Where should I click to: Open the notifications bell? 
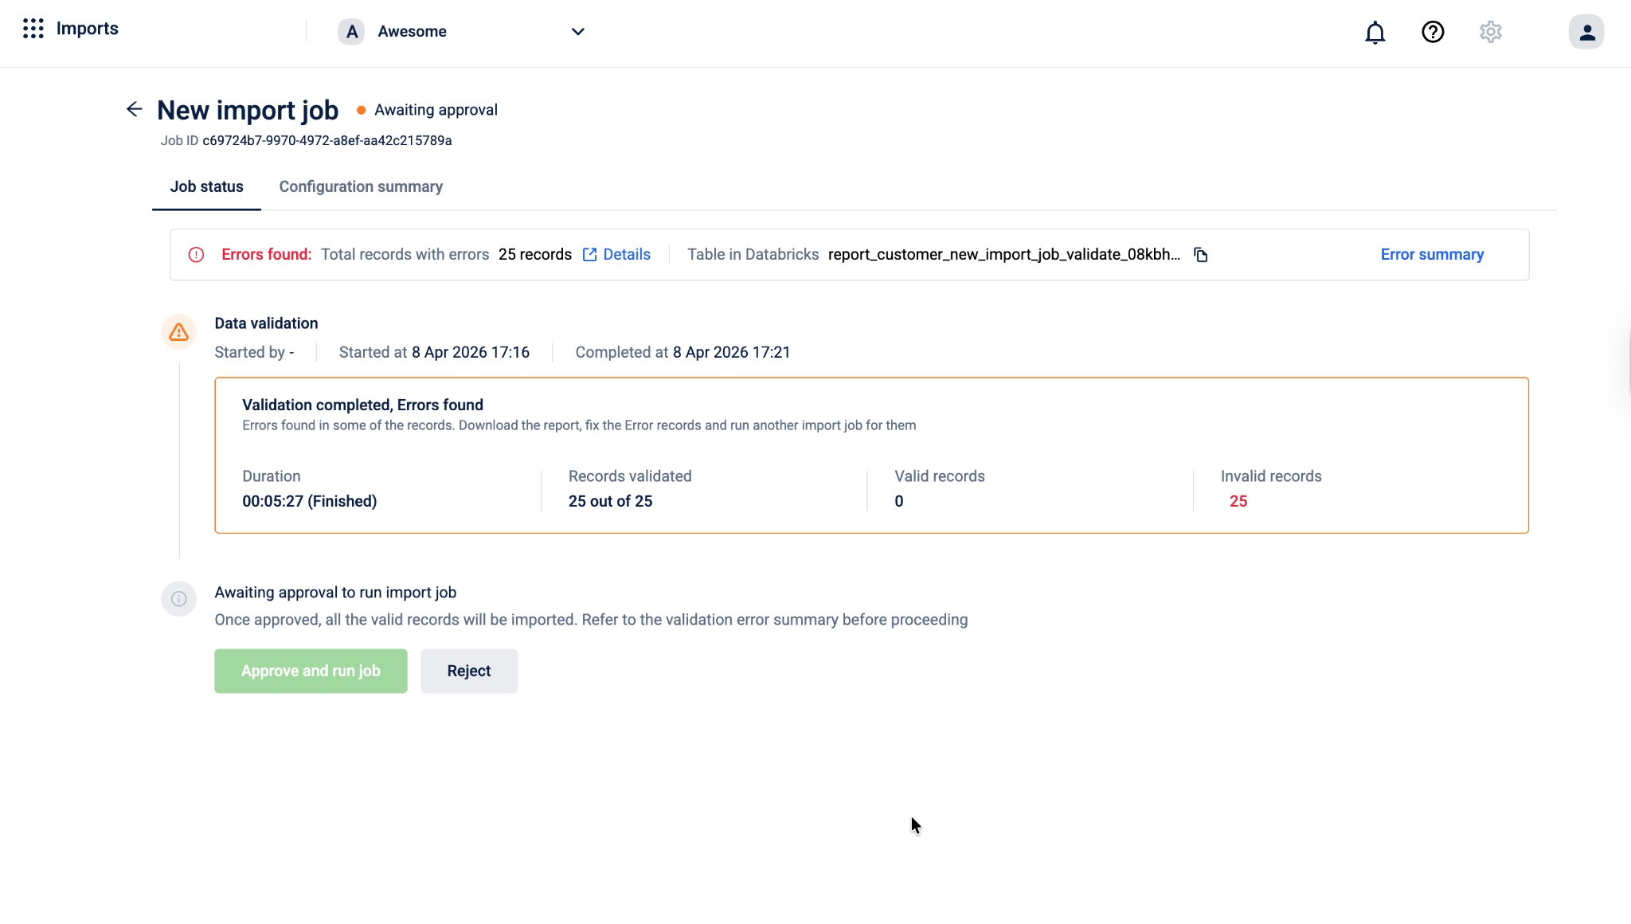(1375, 32)
